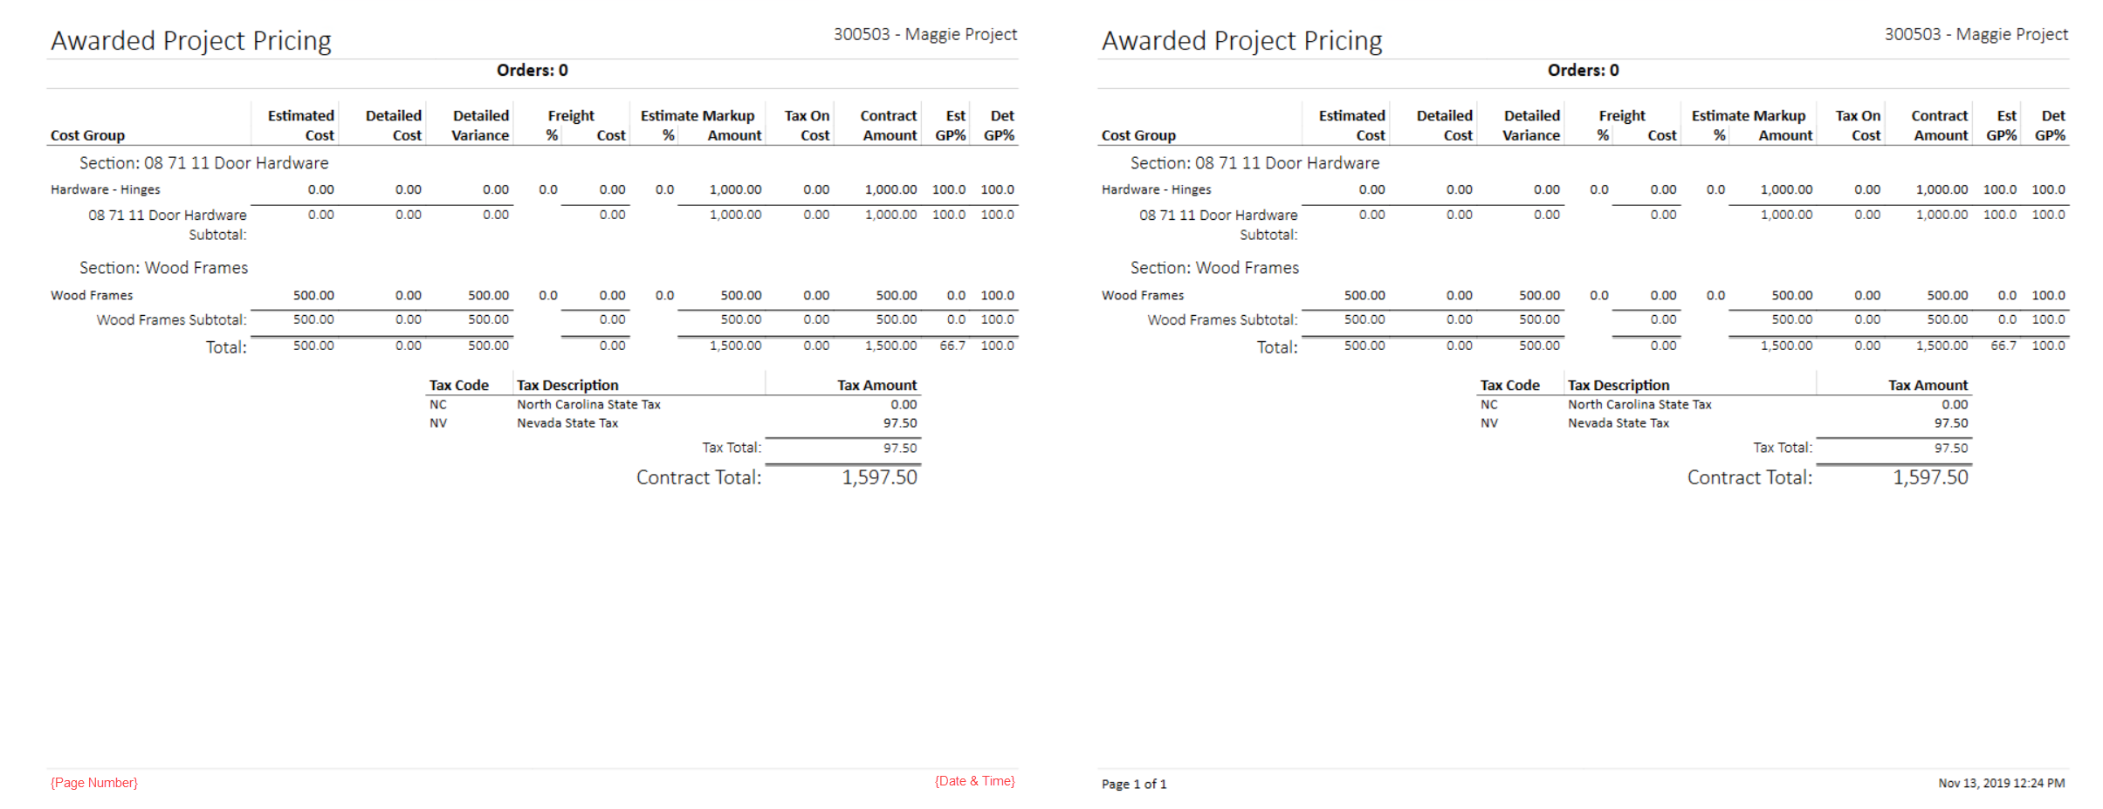Click Cost Group column header in right report
This screenshot has height=809, width=2103.
click(x=1139, y=135)
